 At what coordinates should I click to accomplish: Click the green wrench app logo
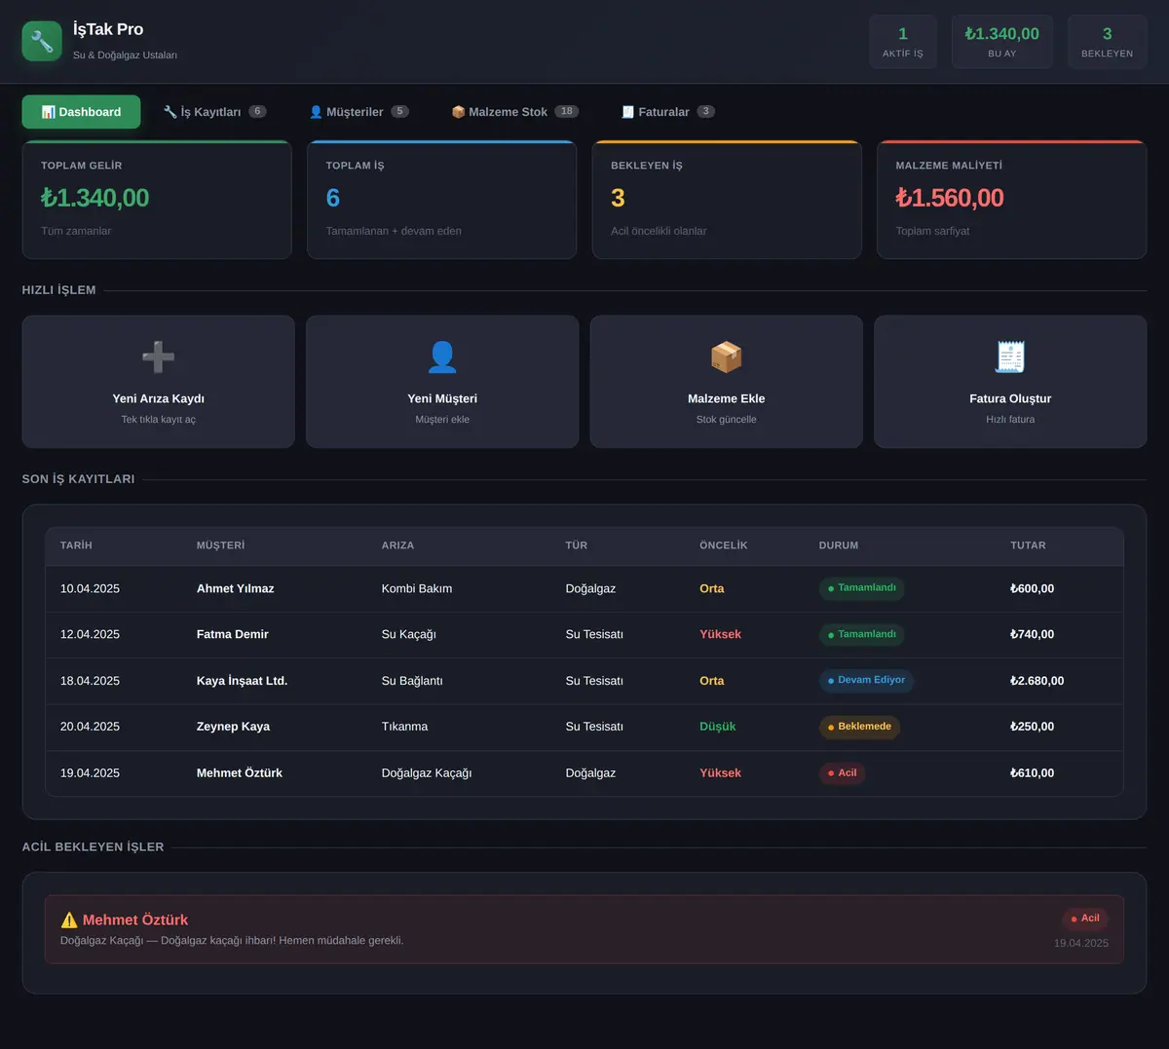click(x=42, y=41)
